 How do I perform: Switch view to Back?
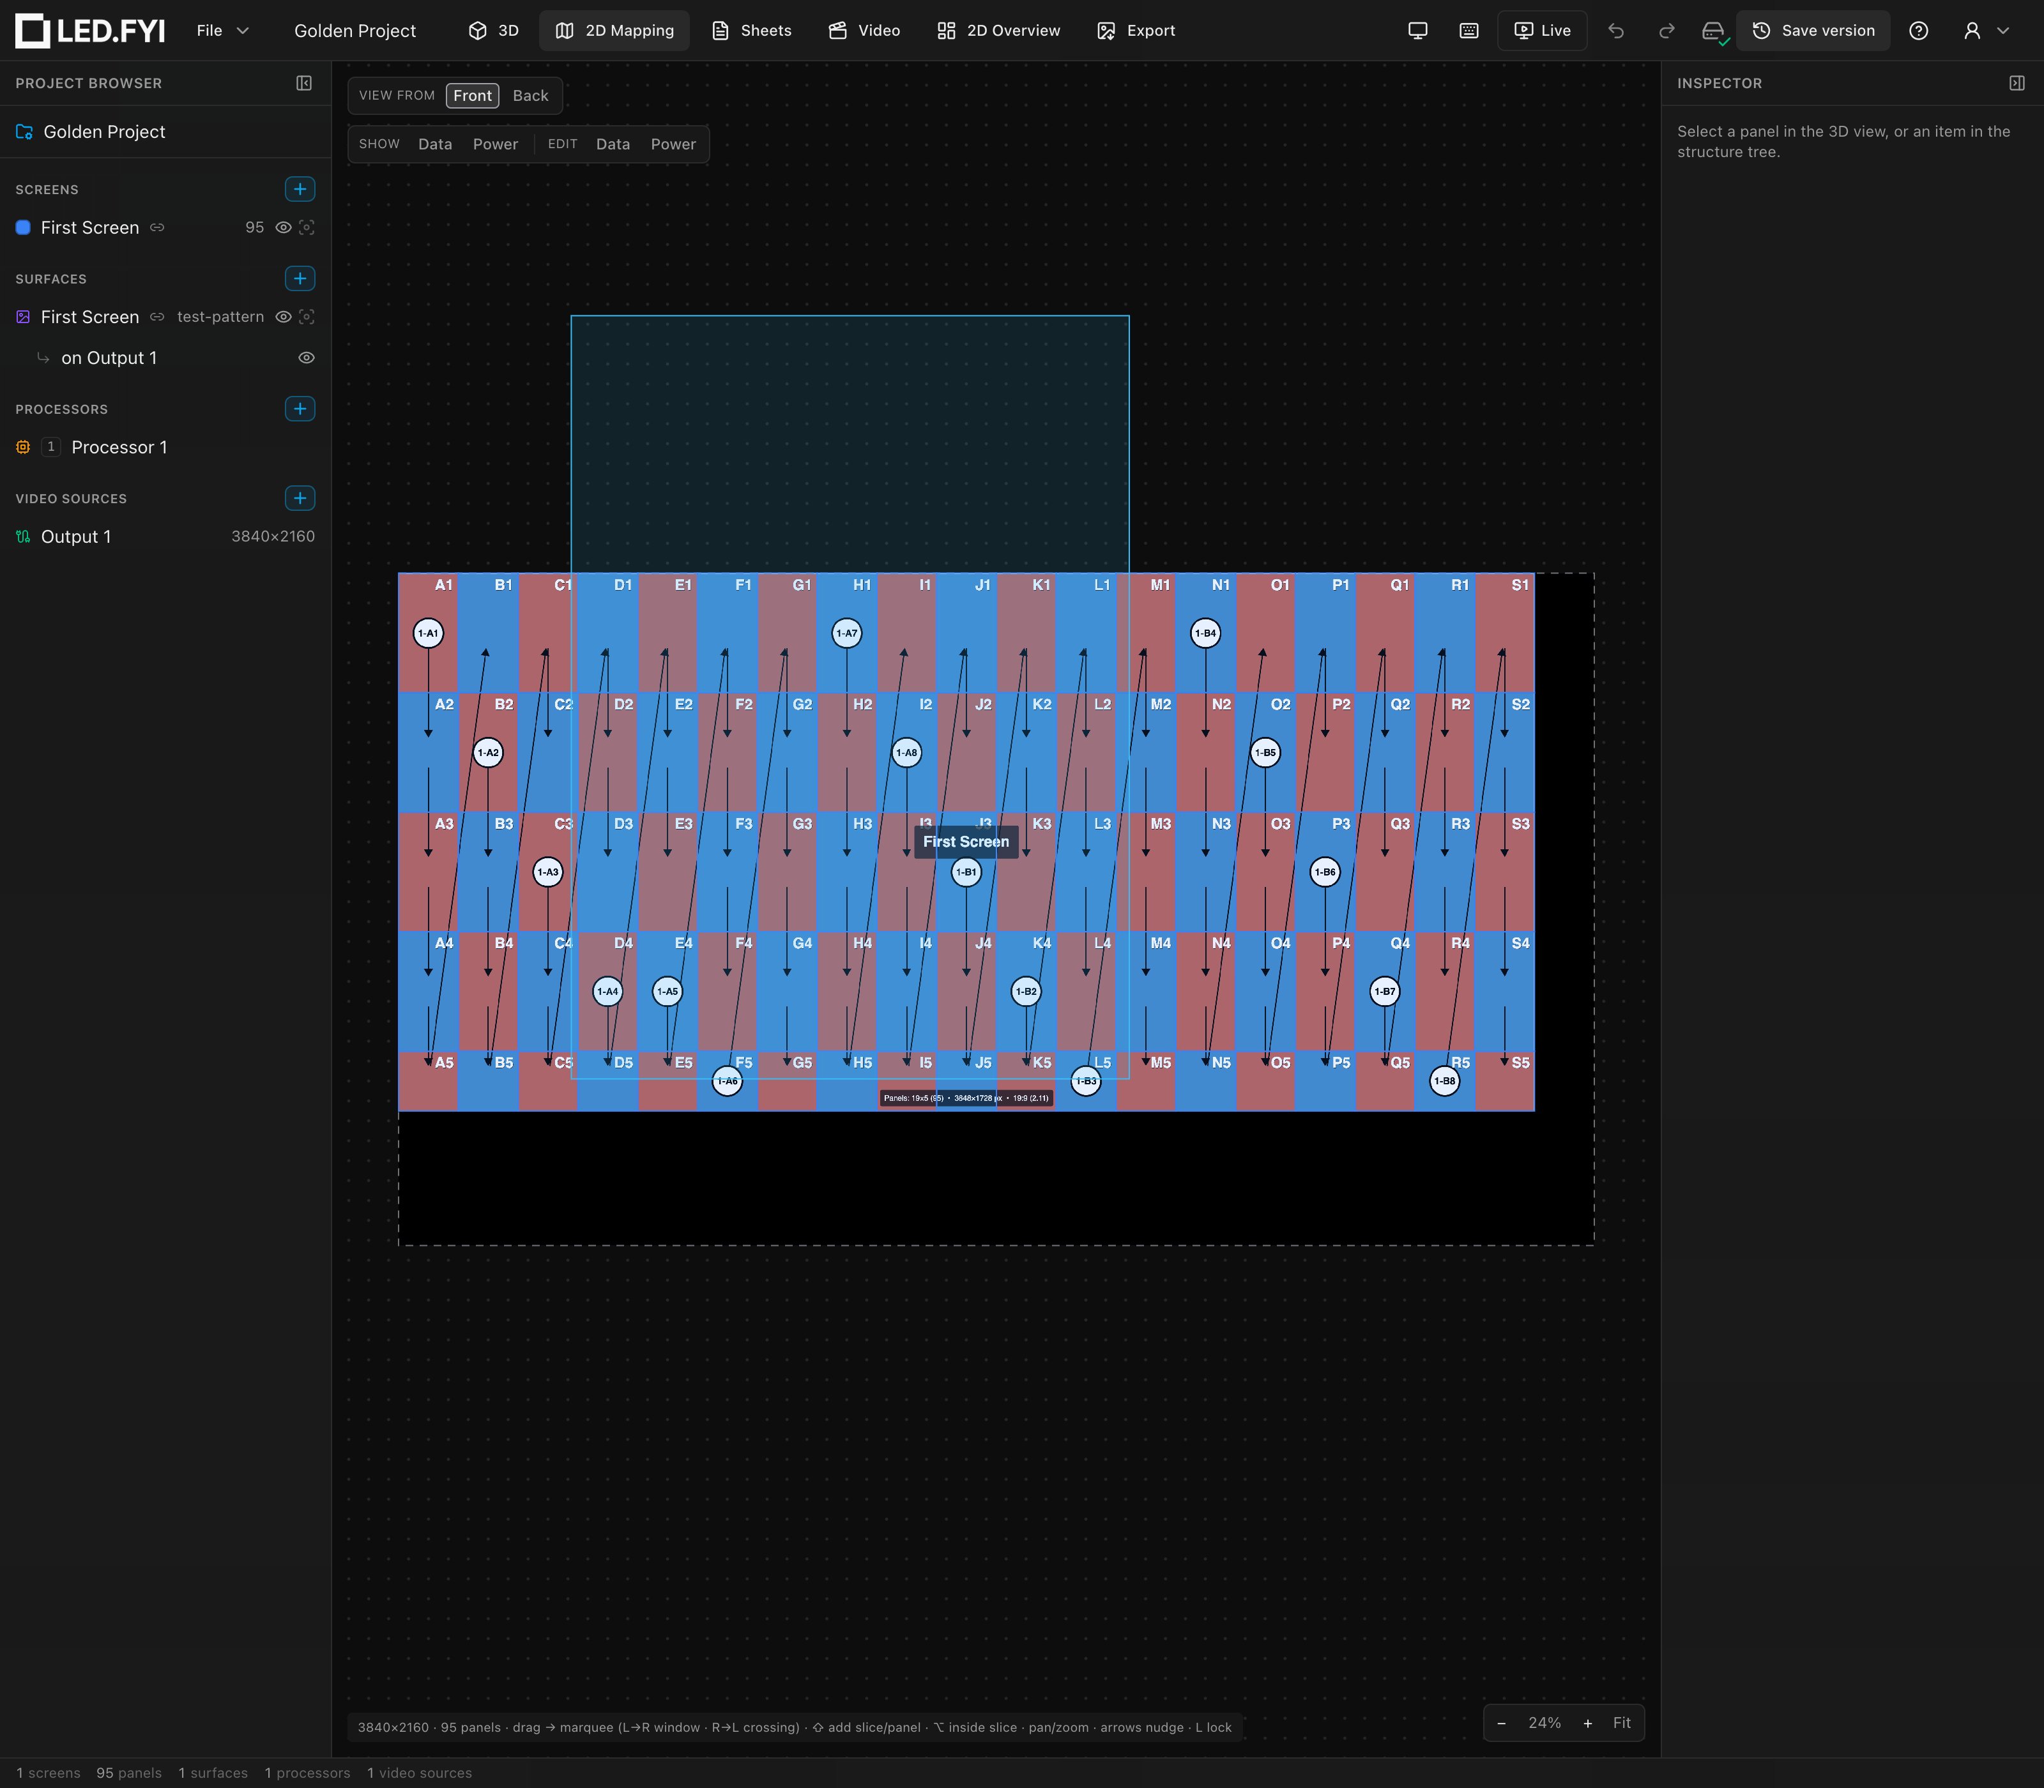click(x=530, y=96)
